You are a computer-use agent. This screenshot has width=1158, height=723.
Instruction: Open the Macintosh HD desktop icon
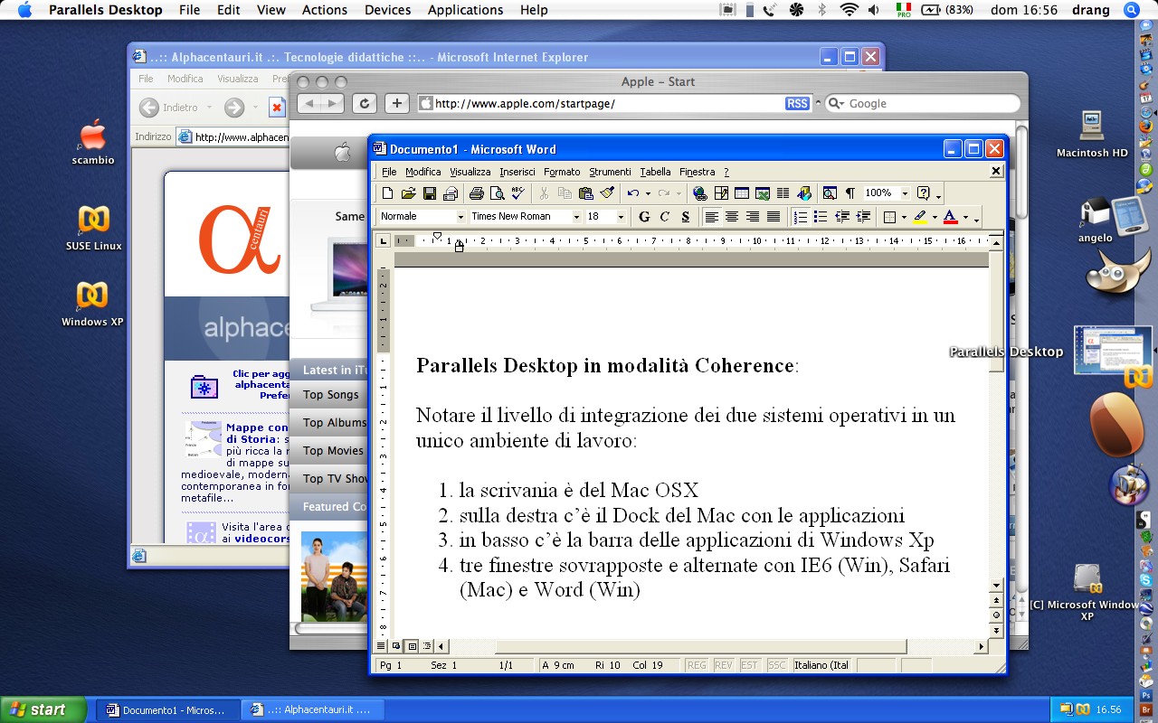tap(1092, 134)
